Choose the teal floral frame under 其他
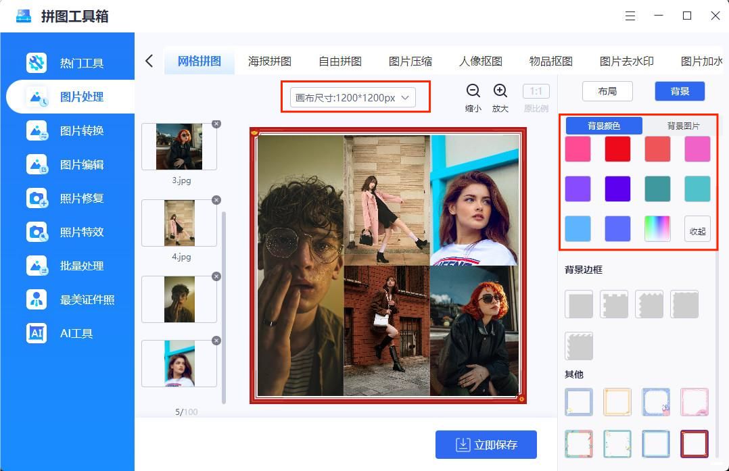This screenshot has width=729, height=471. [x=617, y=443]
